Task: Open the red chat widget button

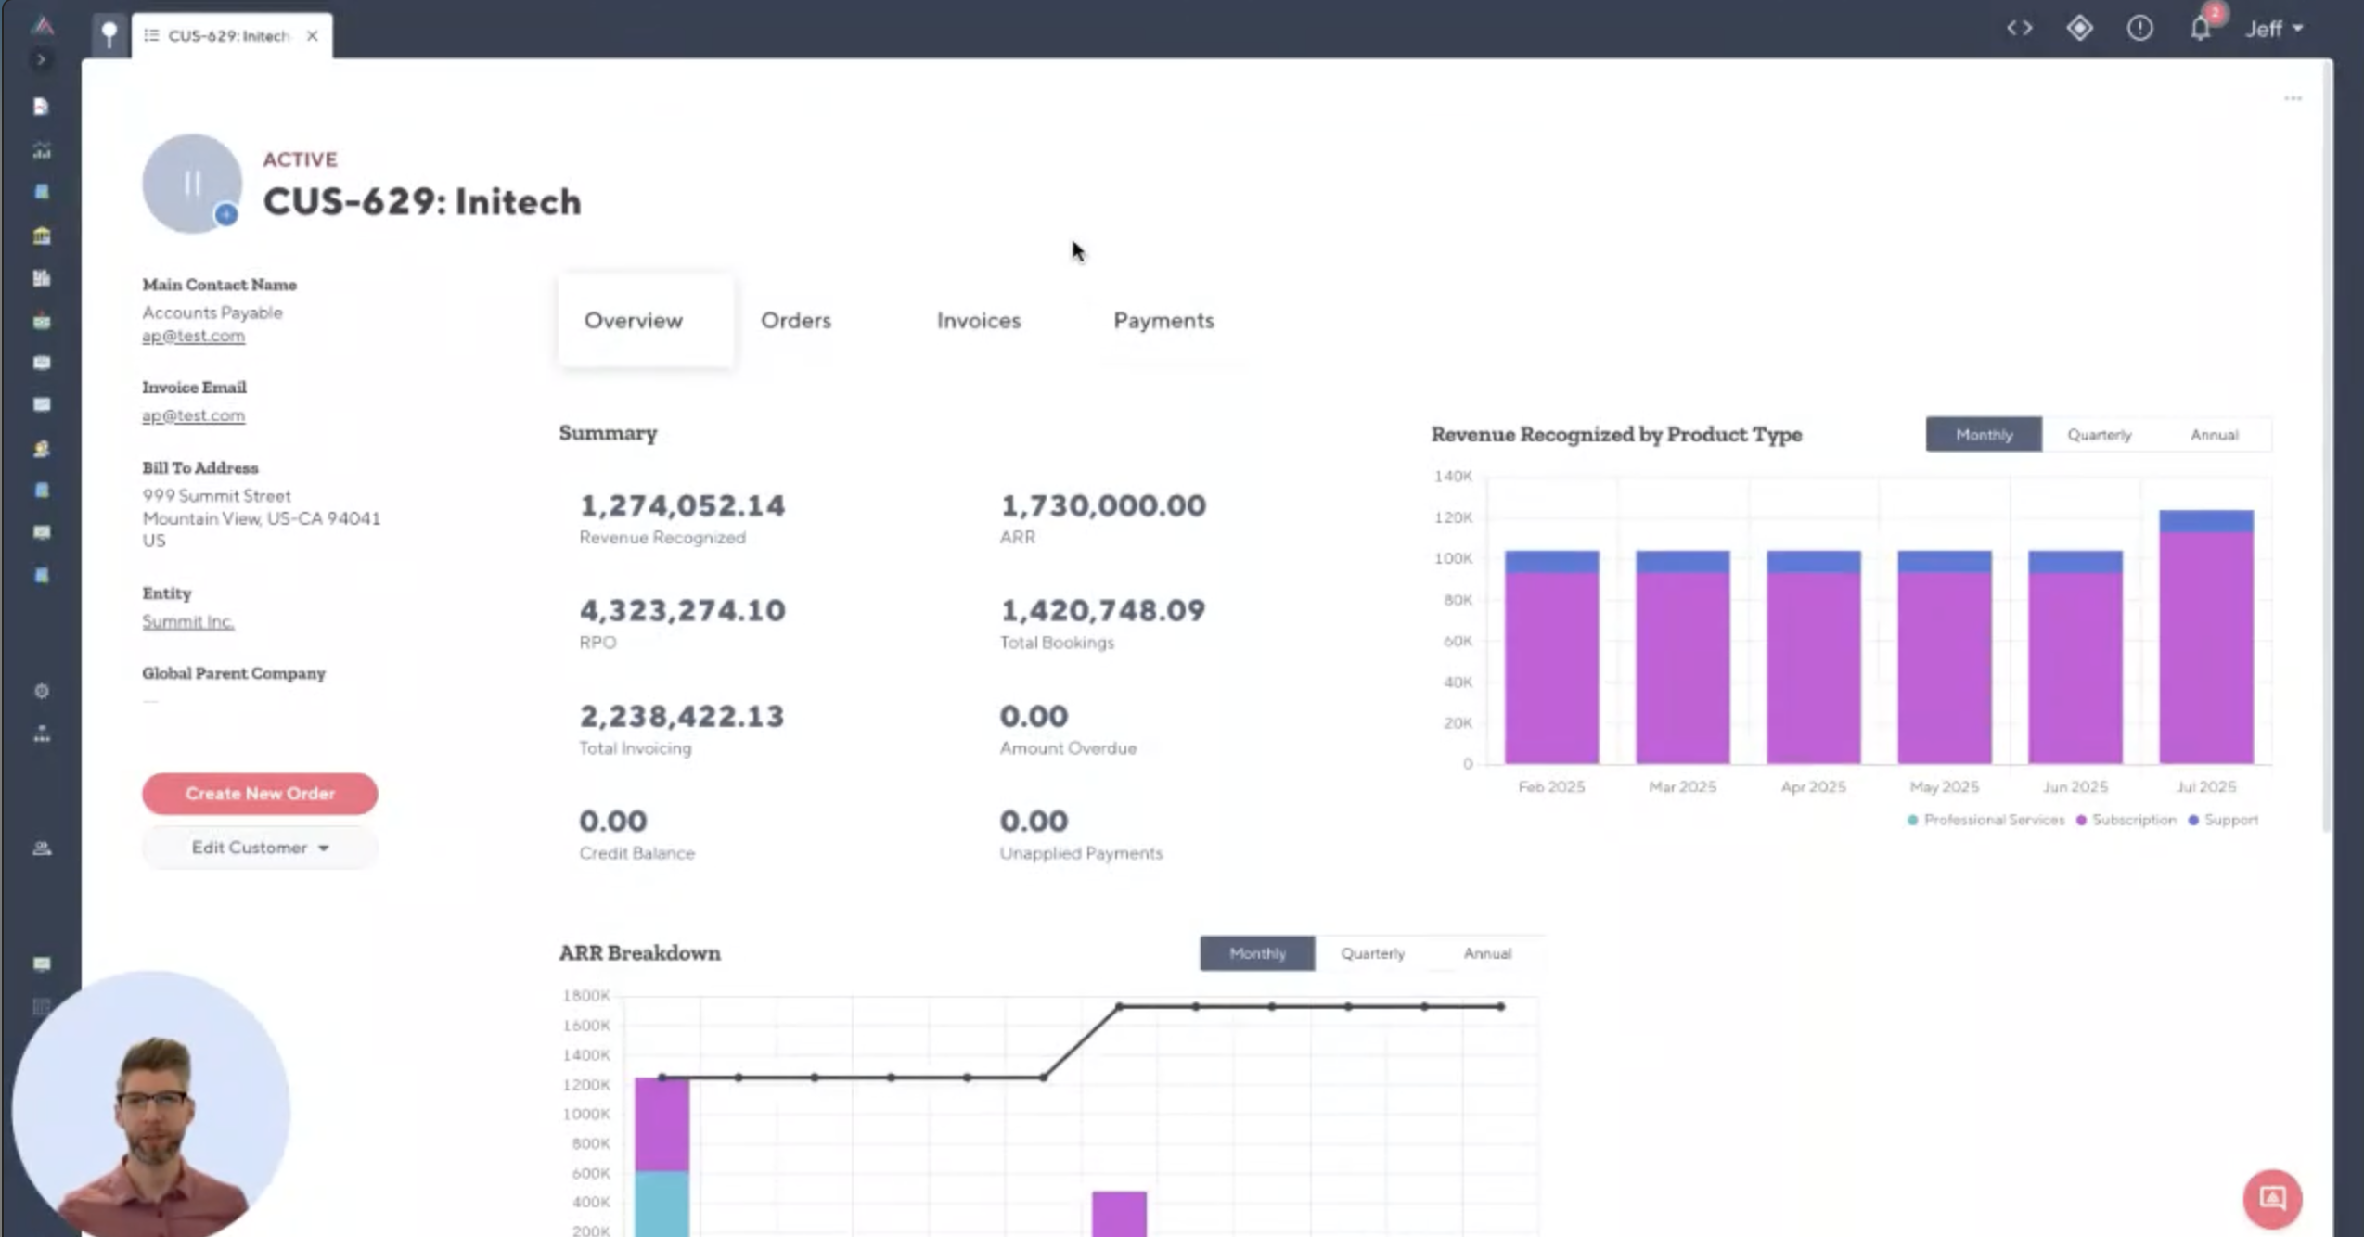Action: click(x=2272, y=1198)
